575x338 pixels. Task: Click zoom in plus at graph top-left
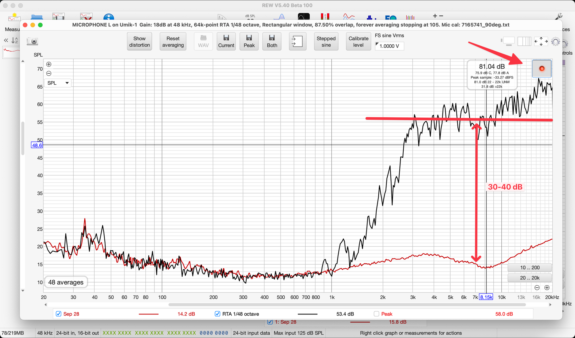pyautogui.click(x=49, y=64)
